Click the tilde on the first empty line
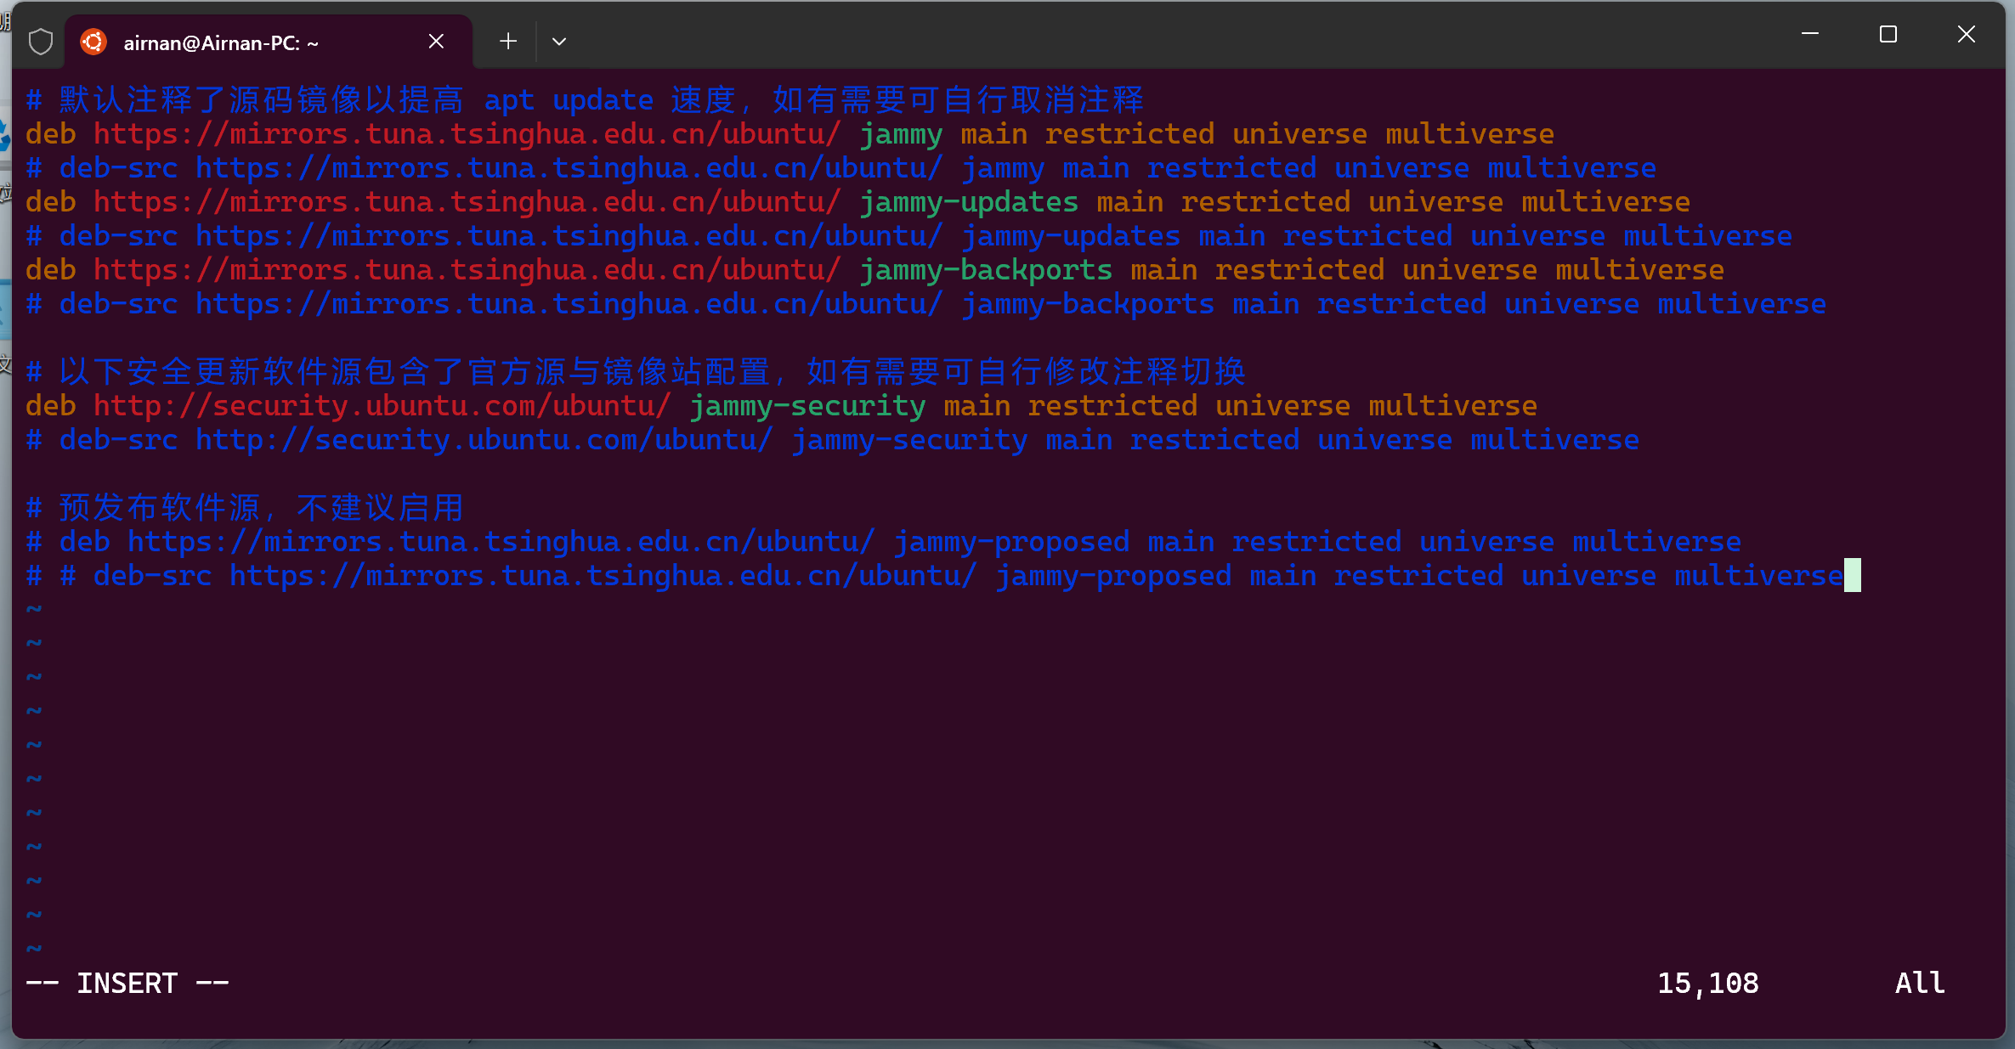The height and width of the screenshot is (1049, 2015). tap(34, 608)
